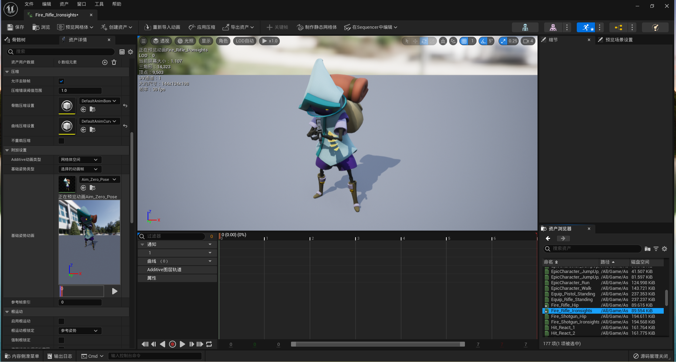Click the 保存 save icon button
This screenshot has width=676, height=362.
(x=15, y=27)
